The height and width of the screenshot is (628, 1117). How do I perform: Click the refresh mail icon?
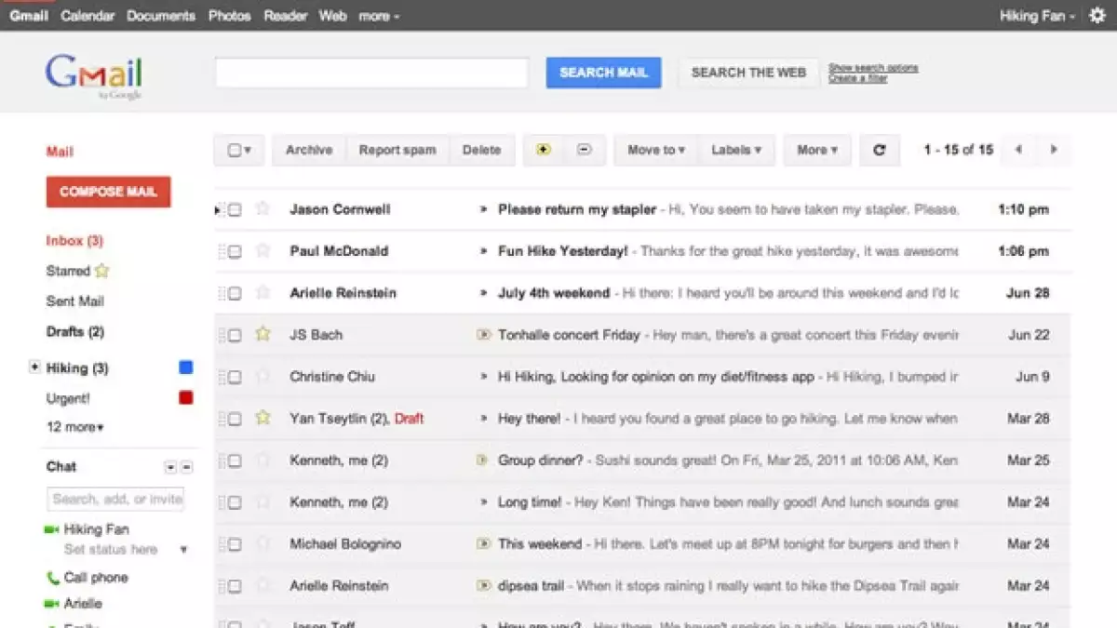point(879,150)
